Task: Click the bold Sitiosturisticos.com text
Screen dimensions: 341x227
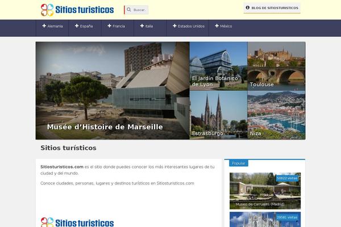Action: point(62,167)
